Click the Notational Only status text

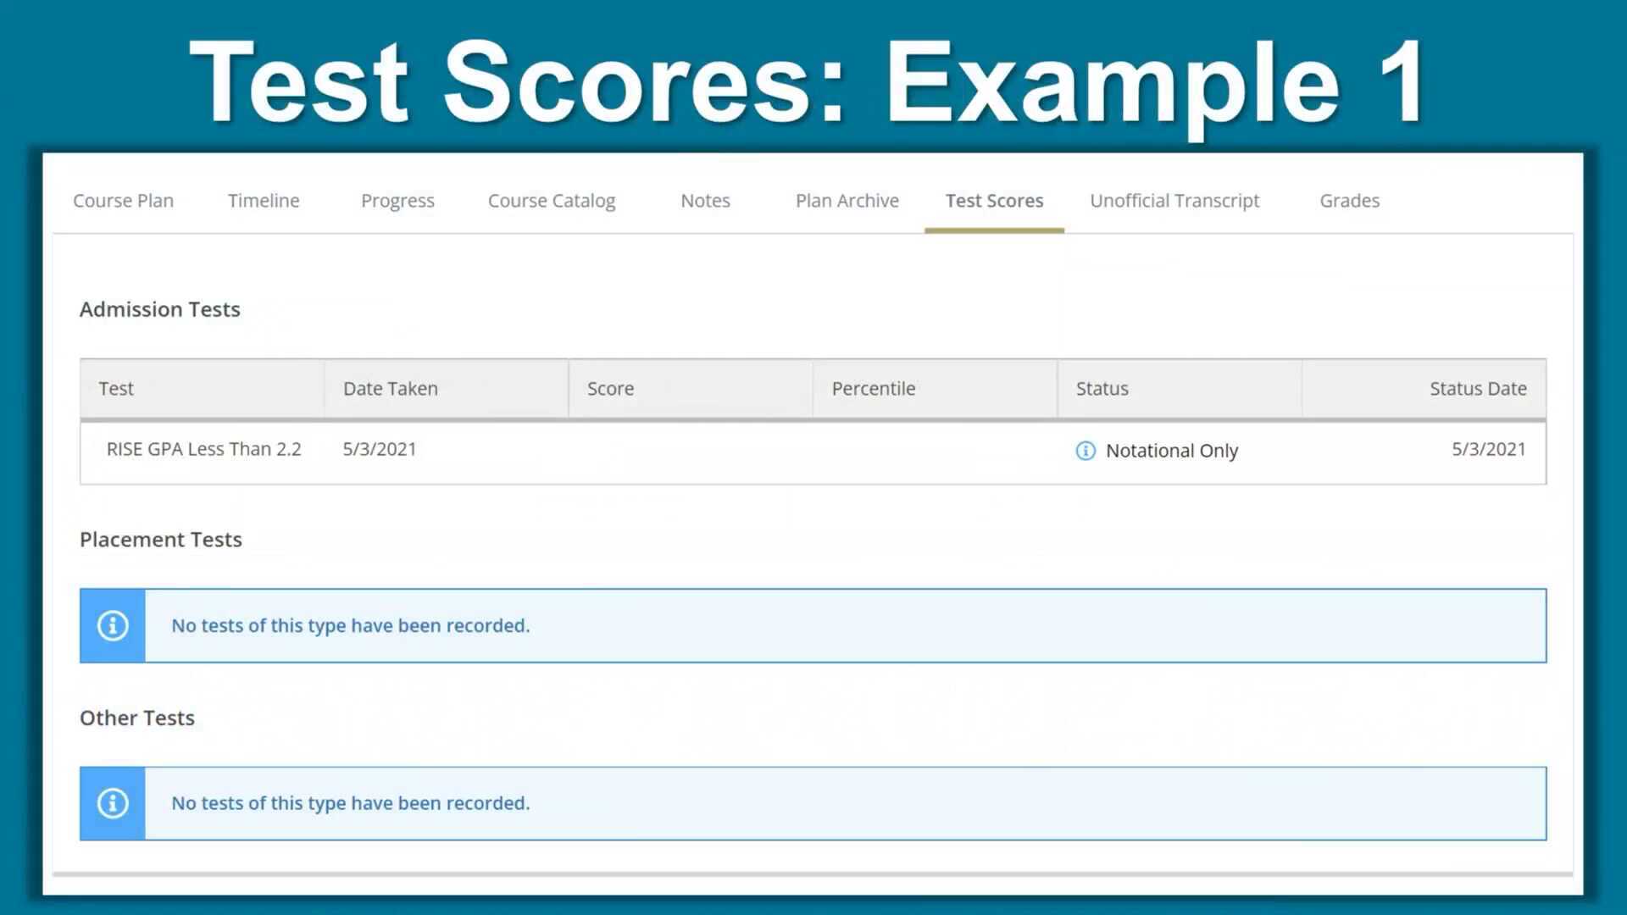(x=1170, y=451)
